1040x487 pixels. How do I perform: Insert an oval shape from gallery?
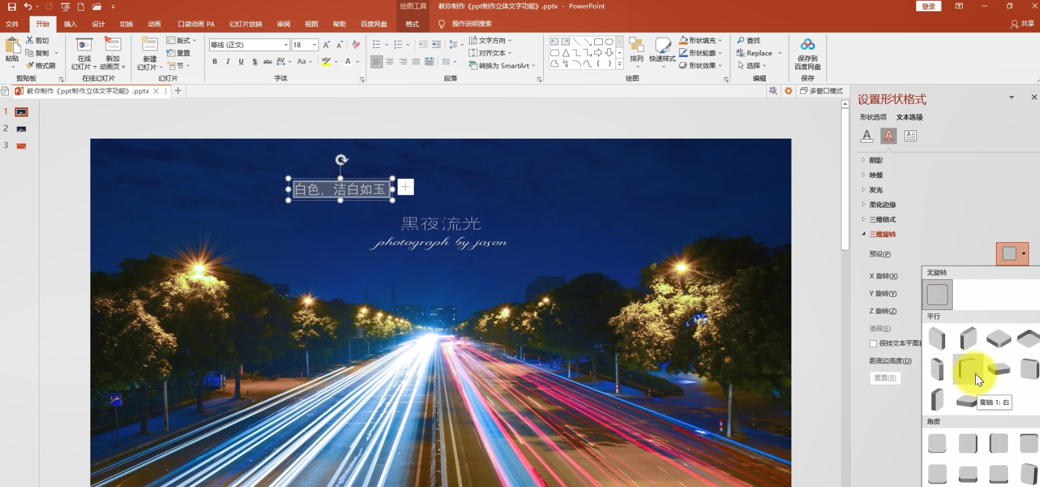(609, 42)
